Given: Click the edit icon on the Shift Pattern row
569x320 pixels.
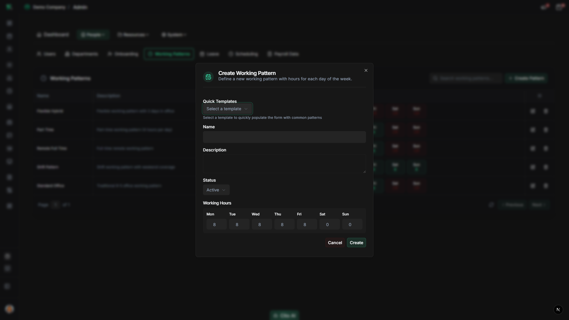Looking at the screenshot, I should coord(533,167).
